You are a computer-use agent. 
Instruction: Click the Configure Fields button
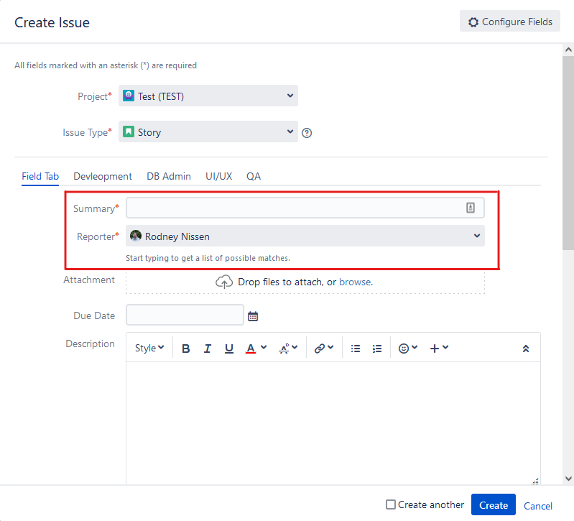[510, 22]
